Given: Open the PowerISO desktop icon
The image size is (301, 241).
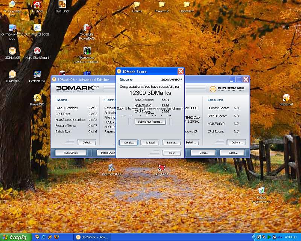Looking at the screenshot, I should click(37, 100).
